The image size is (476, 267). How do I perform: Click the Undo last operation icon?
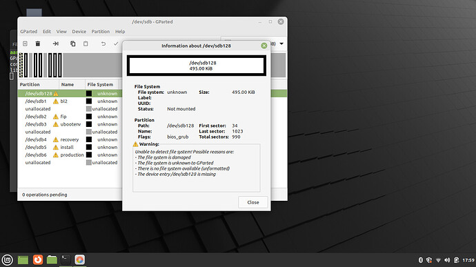click(103, 43)
